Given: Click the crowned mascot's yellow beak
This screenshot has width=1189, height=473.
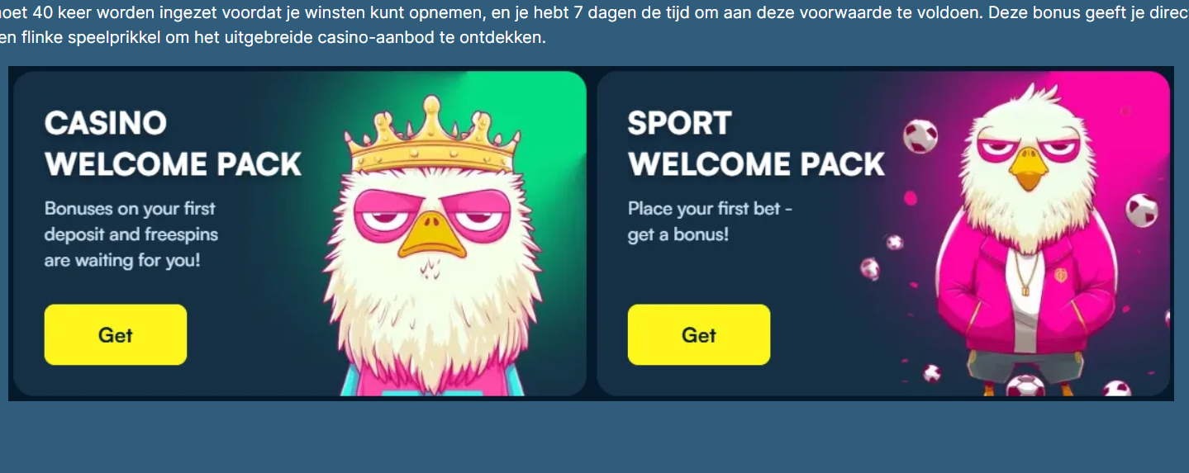Looking at the screenshot, I should [430, 234].
